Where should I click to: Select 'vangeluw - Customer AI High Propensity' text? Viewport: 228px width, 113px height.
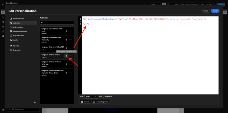pos(51,38)
